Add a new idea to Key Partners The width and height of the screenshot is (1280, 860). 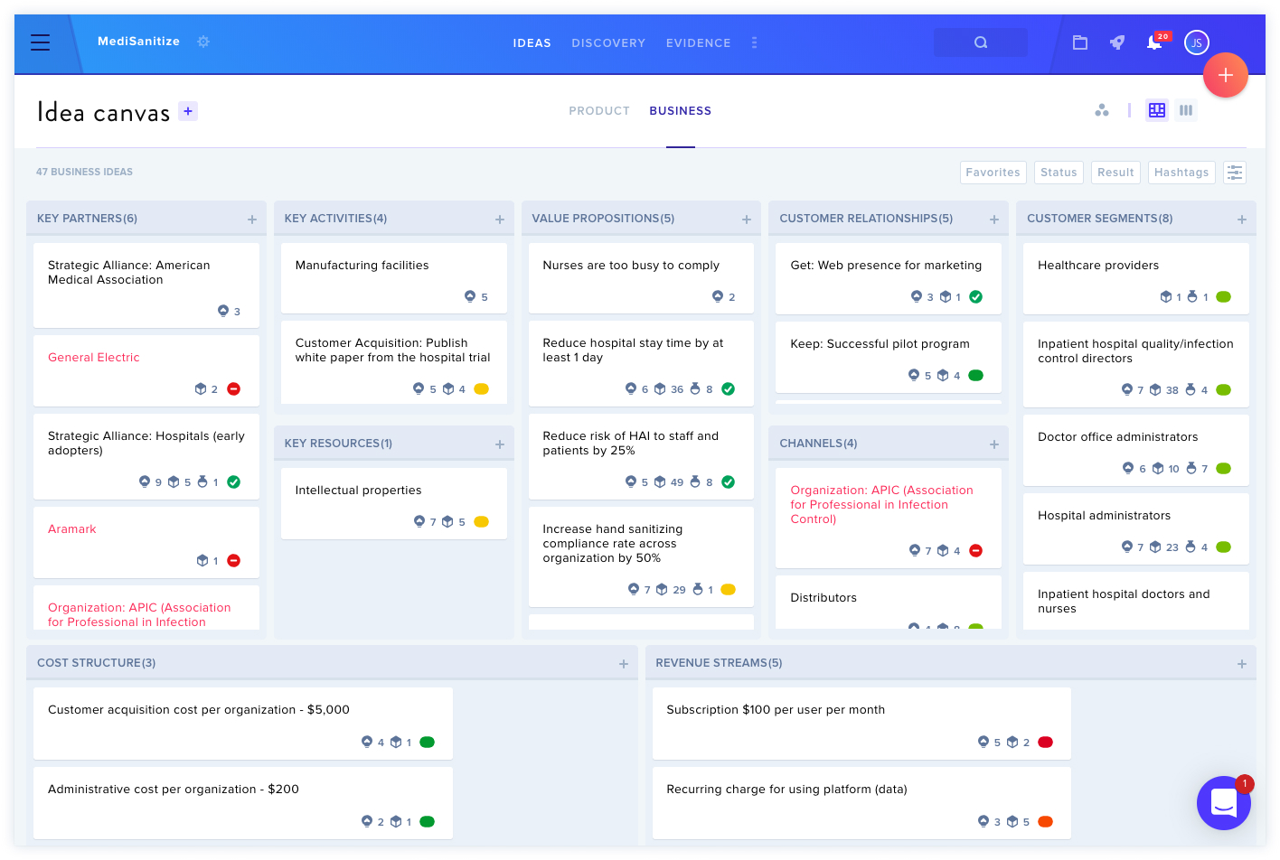(x=252, y=220)
